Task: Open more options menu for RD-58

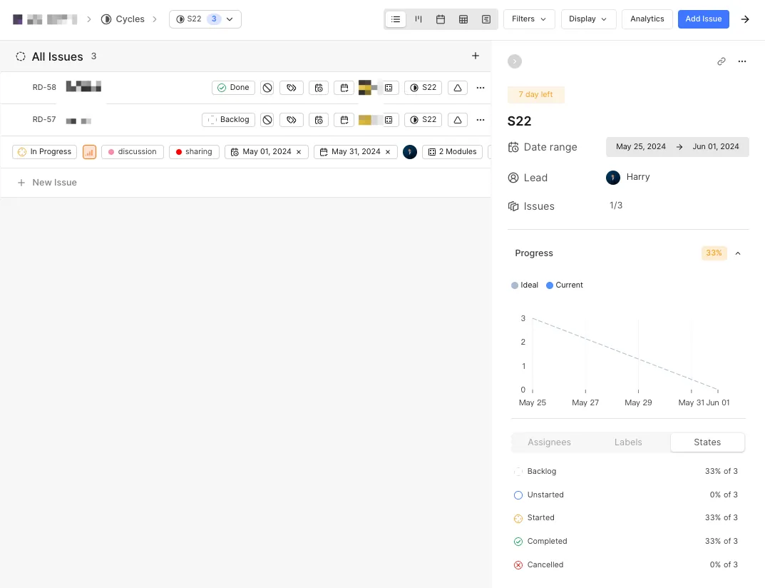Action: [480, 88]
